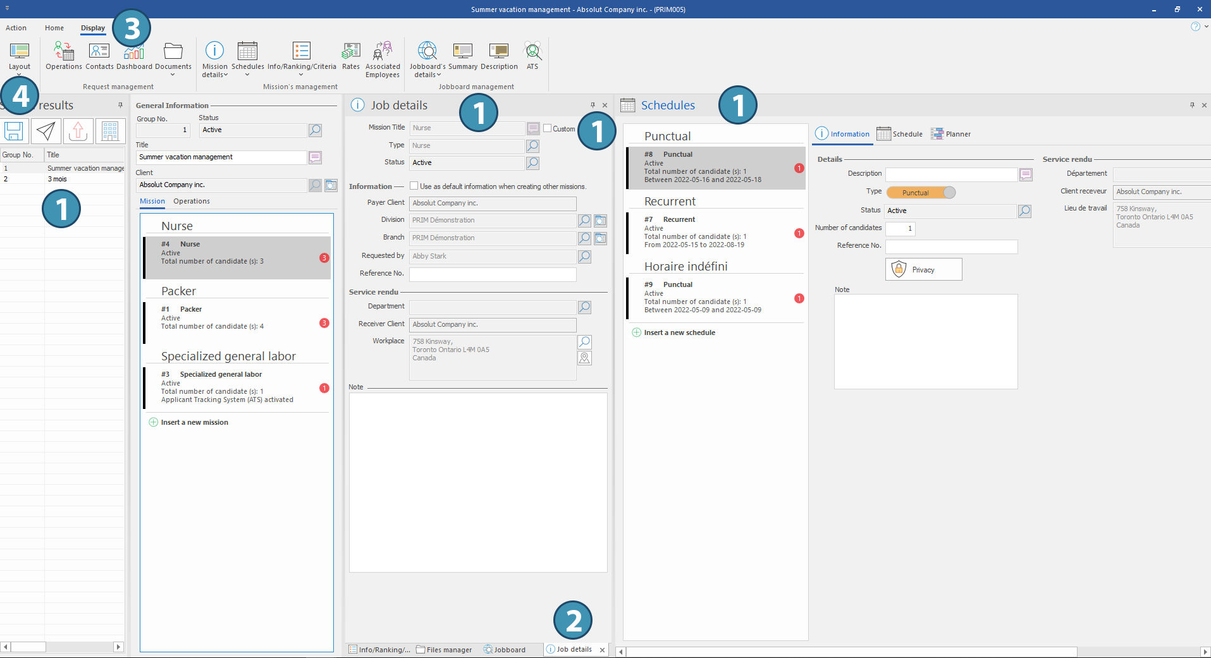
Task: Switch to the Home ribbon tab
Action: point(54,28)
